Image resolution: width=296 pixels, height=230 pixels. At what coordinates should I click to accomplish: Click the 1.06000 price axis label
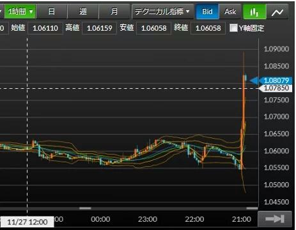coord(276,151)
